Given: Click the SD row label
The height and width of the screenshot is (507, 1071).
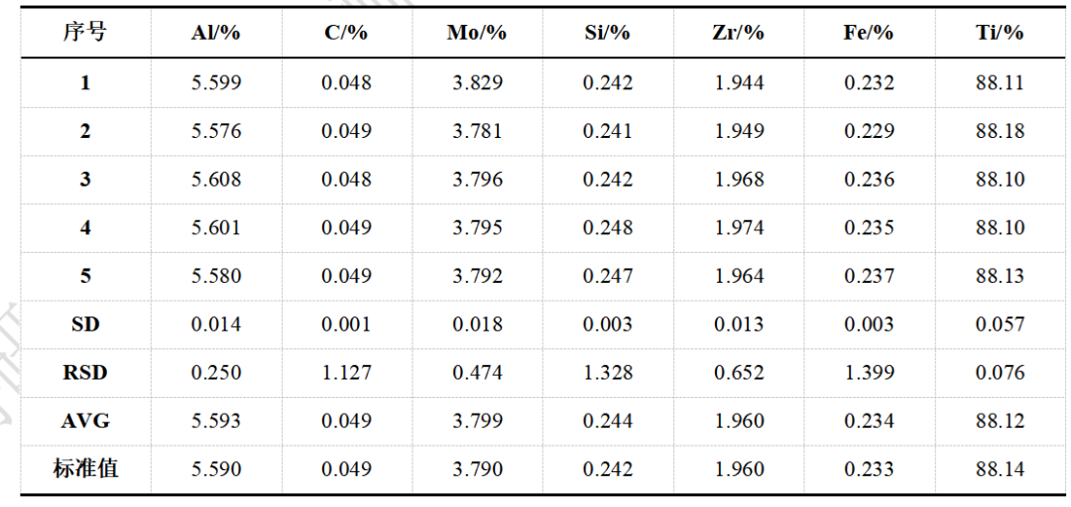Looking at the screenshot, I should pyautogui.click(x=85, y=324).
